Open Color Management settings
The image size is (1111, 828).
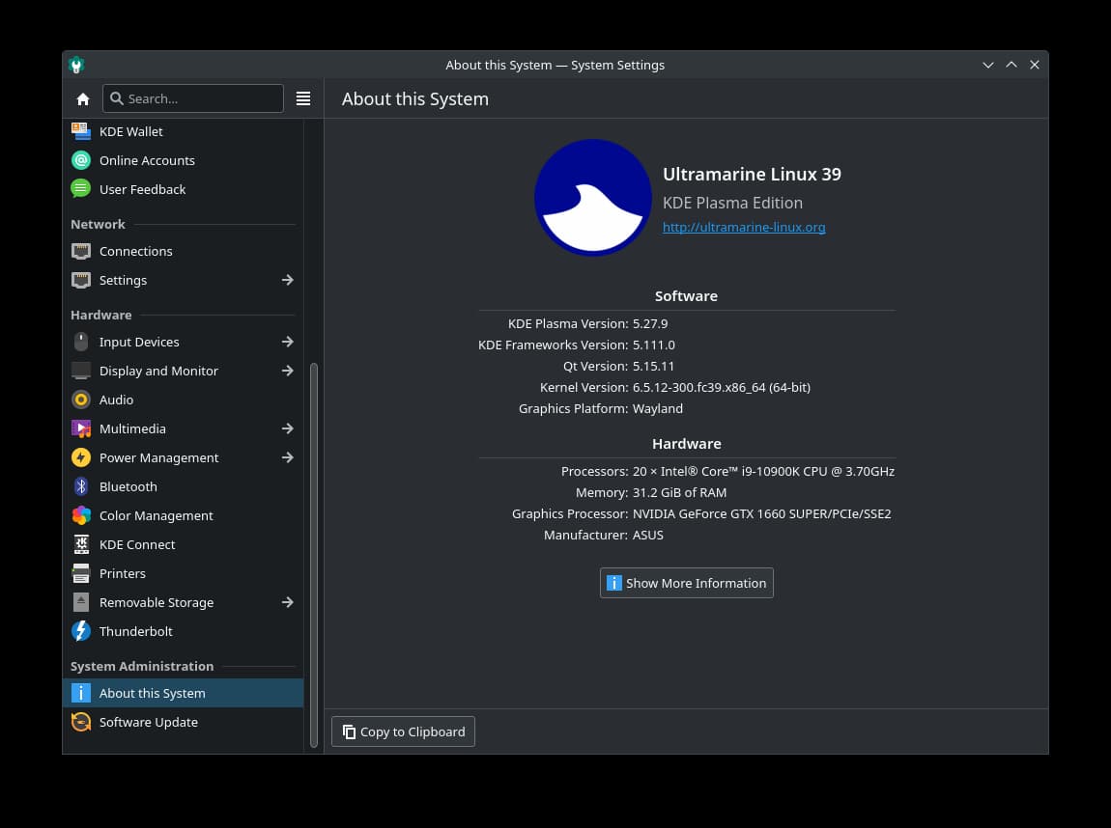tap(183, 516)
